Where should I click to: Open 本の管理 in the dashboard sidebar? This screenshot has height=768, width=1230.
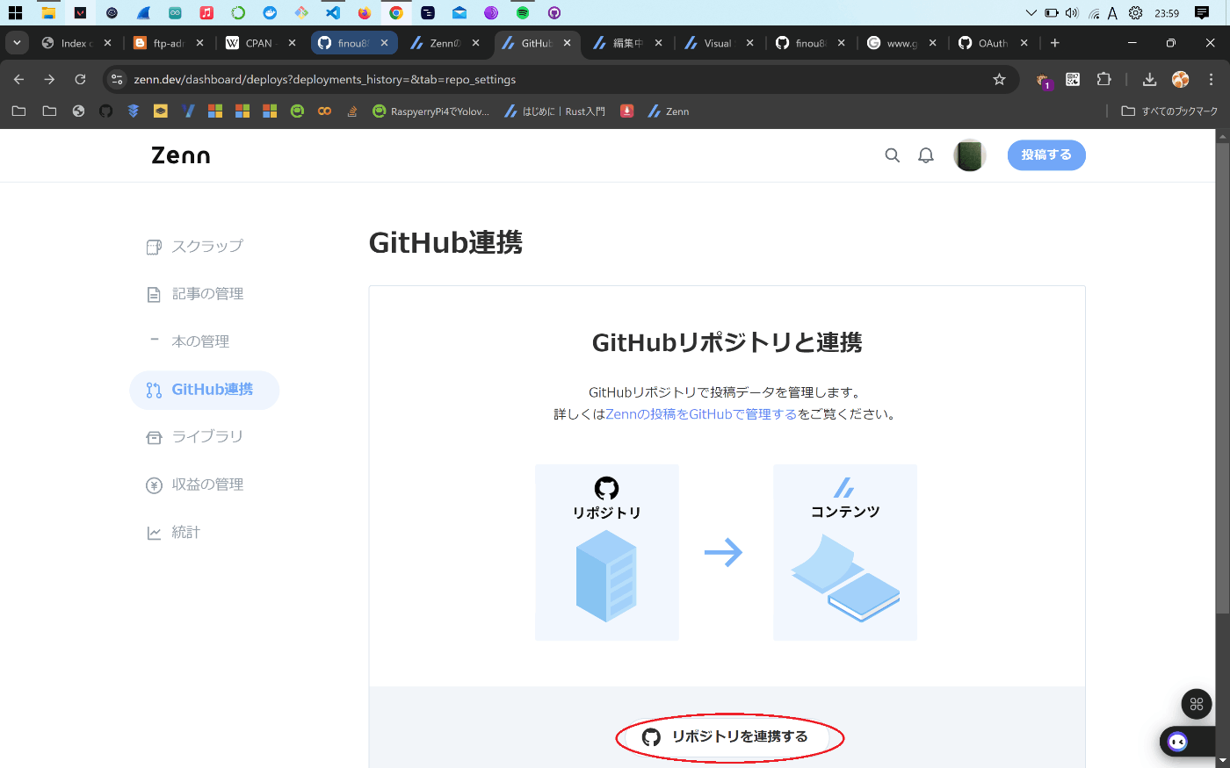(188, 341)
